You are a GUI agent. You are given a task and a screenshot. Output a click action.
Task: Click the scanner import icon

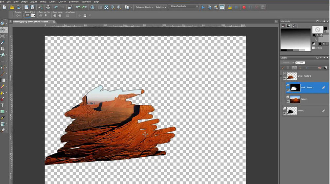click(x=18, y=7)
